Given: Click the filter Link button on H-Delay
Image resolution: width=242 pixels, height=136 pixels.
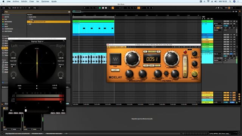Looking at the screenshot, I should pyautogui.click(x=166, y=73).
